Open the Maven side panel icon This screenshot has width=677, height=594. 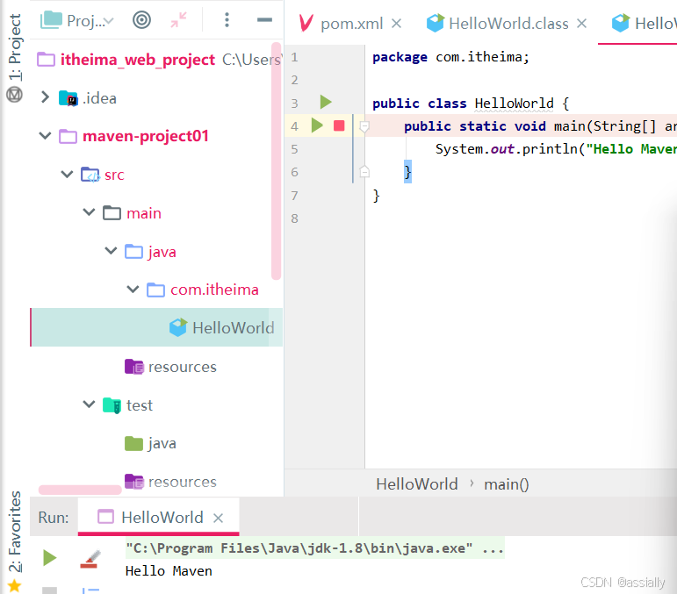[x=14, y=95]
